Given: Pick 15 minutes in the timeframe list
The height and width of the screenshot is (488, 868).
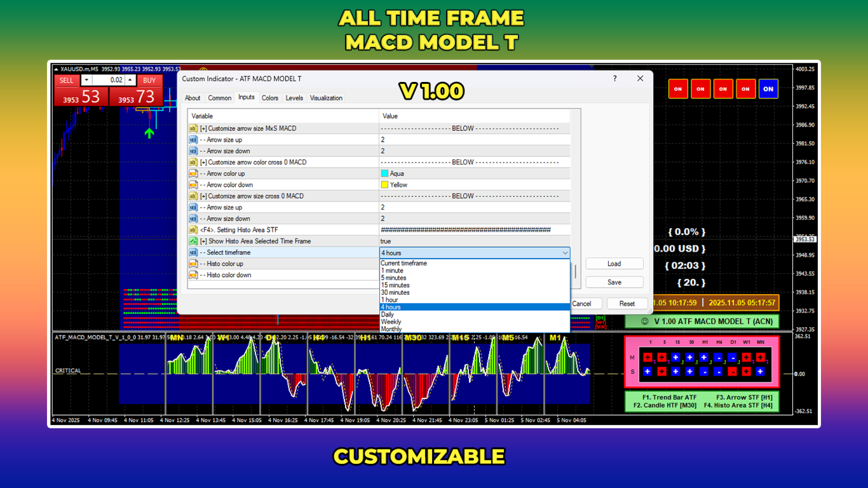Looking at the screenshot, I should tap(395, 285).
